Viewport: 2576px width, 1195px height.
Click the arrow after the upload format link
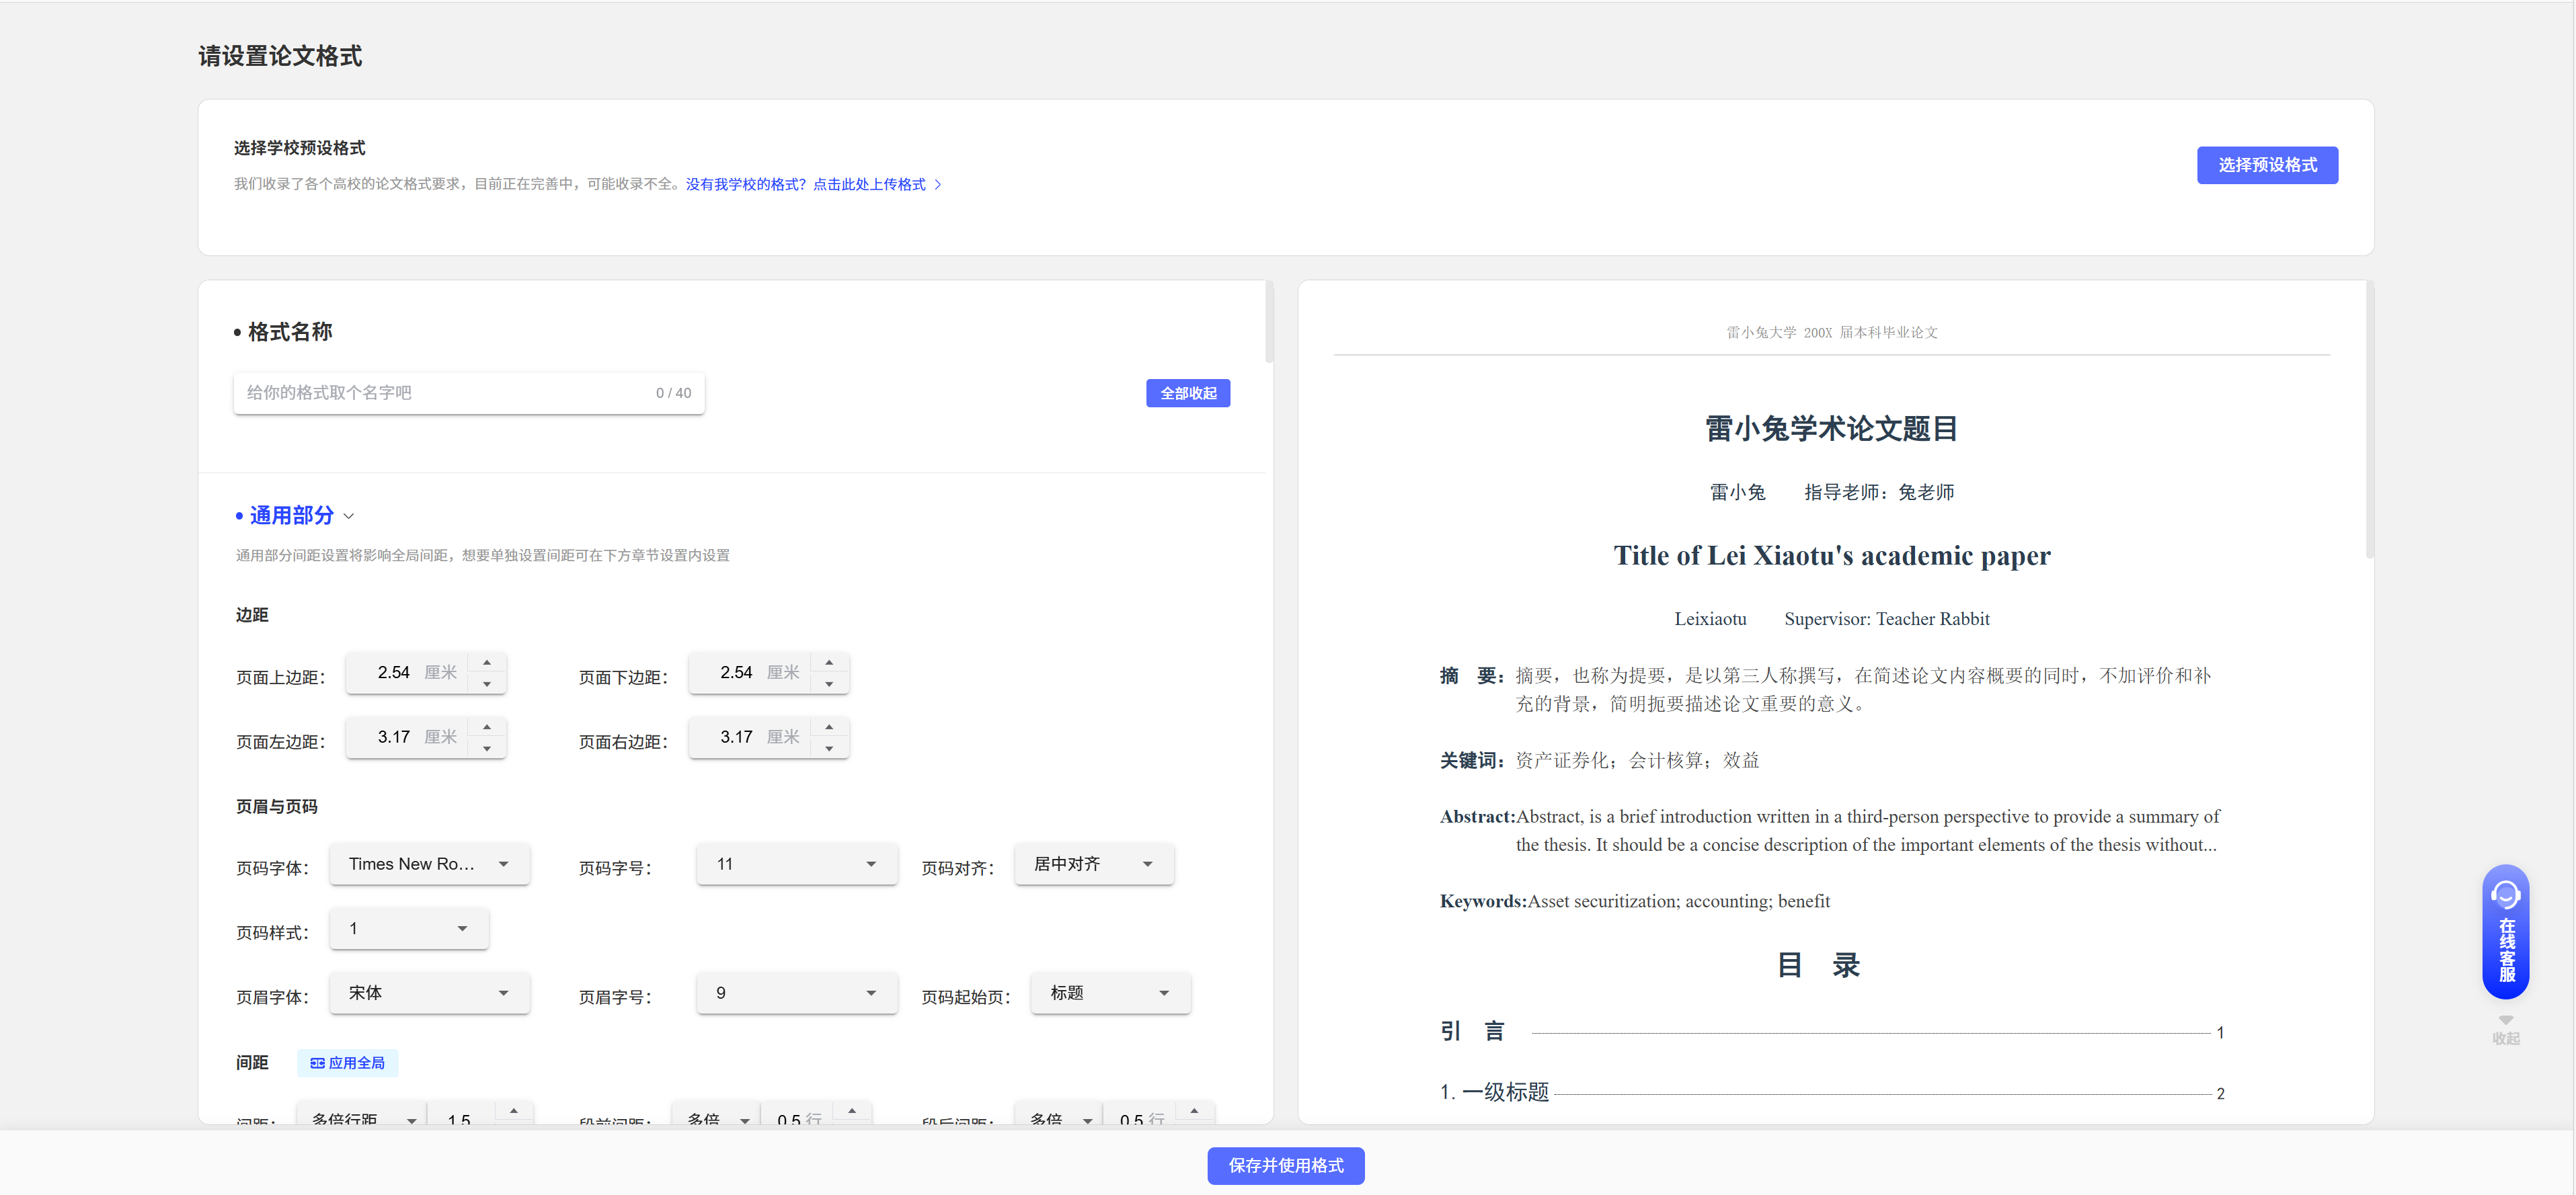click(938, 185)
